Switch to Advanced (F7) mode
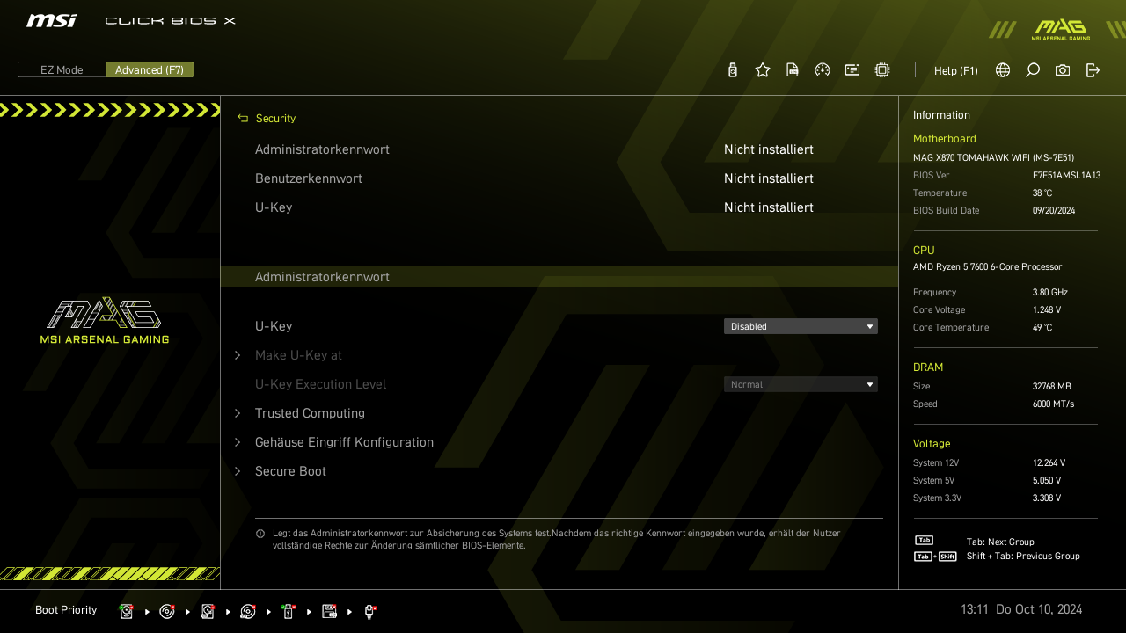 tap(150, 70)
